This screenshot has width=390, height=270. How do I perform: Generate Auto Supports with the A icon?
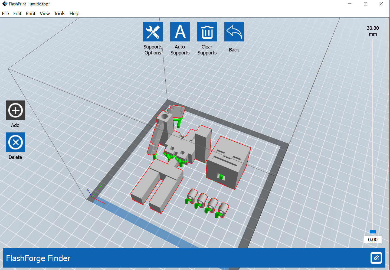[180, 32]
